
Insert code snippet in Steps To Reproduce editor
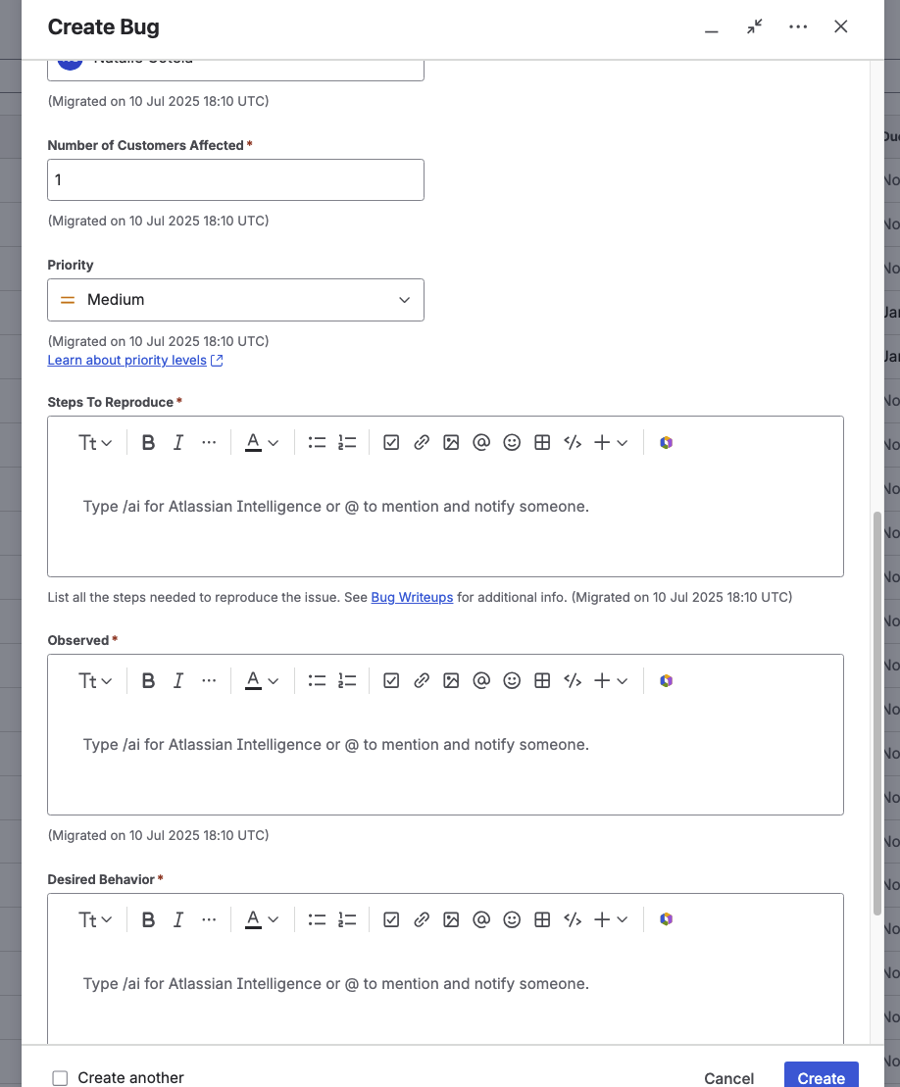click(573, 442)
